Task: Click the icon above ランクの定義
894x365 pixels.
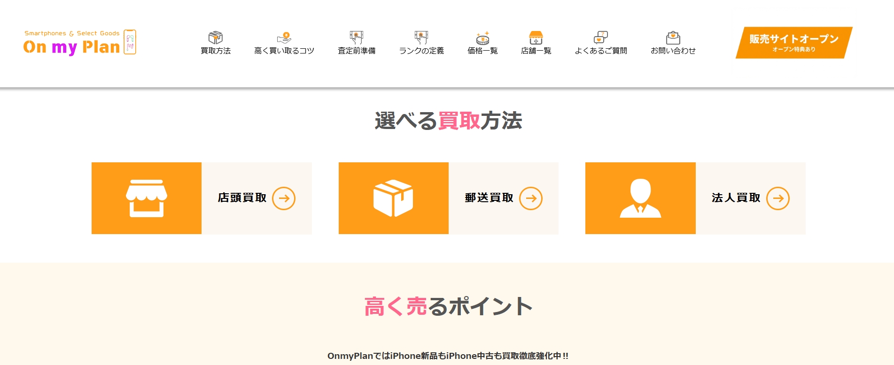Action: (x=421, y=38)
